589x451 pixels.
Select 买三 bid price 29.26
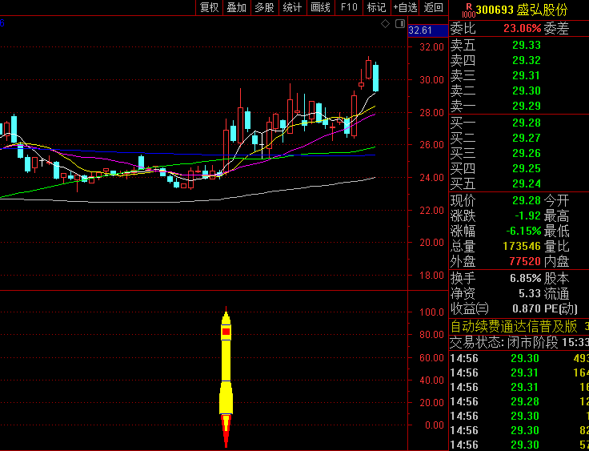[x=527, y=153]
